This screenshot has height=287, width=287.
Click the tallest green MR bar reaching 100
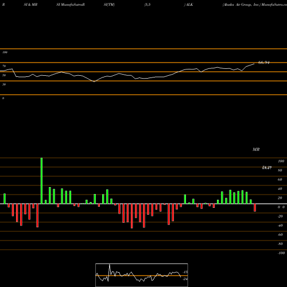coord(41,181)
